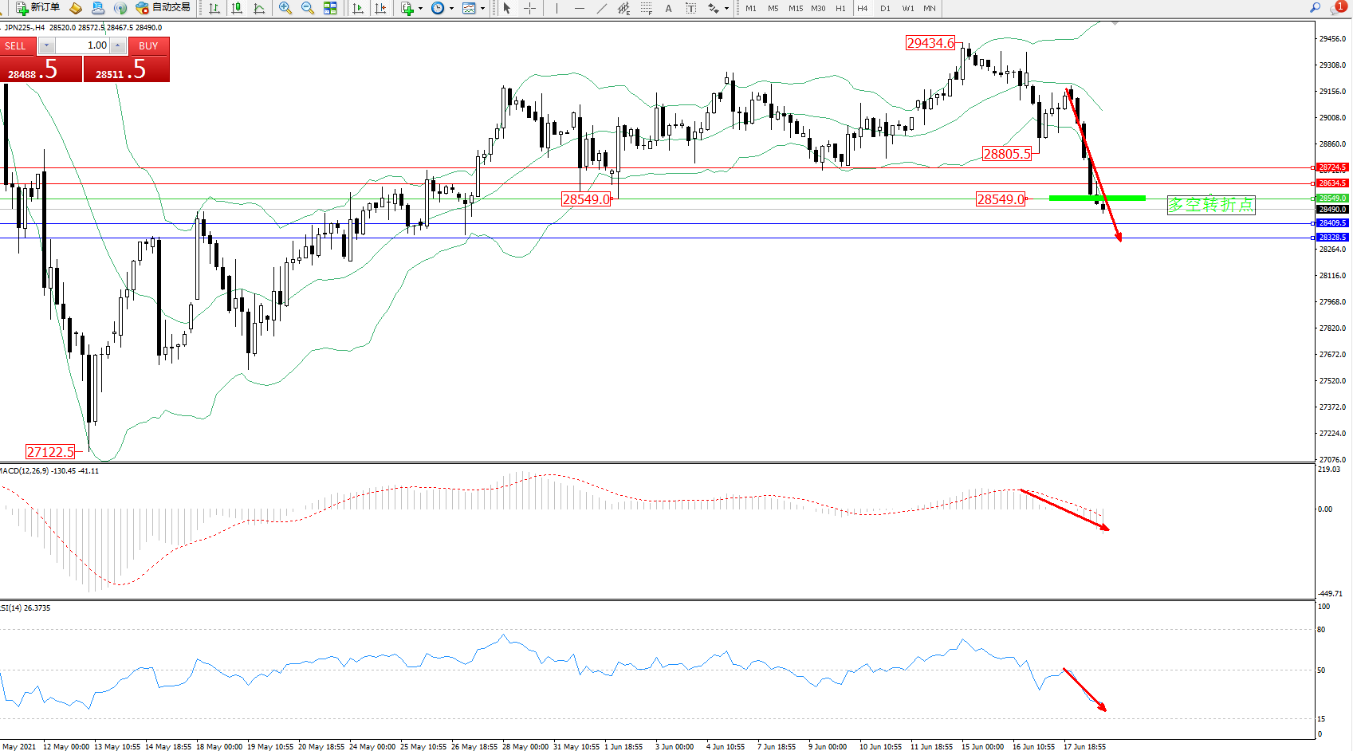1353x751 pixels.
Task: Zoom out on the chart
Action: tap(308, 8)
